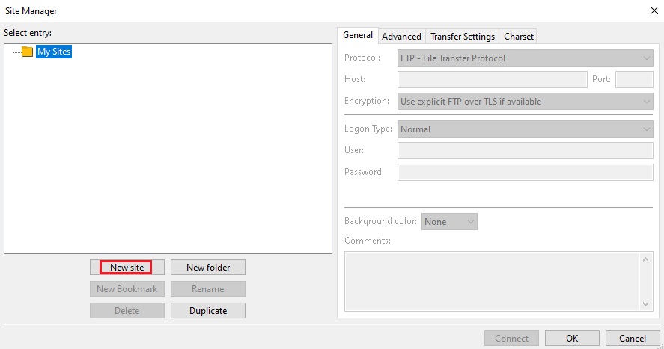Switch to the Advanced tab
Screen dimensions: 664x349
(x=402, y=37)
